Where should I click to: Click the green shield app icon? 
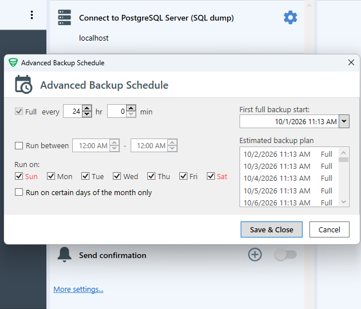(x=13, y=62)
